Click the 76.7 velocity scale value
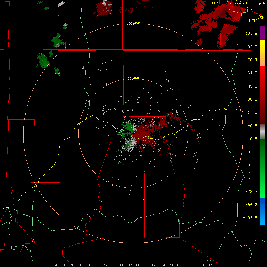The height and width of the screenshot is (267, 267). [x=252, y=60]
